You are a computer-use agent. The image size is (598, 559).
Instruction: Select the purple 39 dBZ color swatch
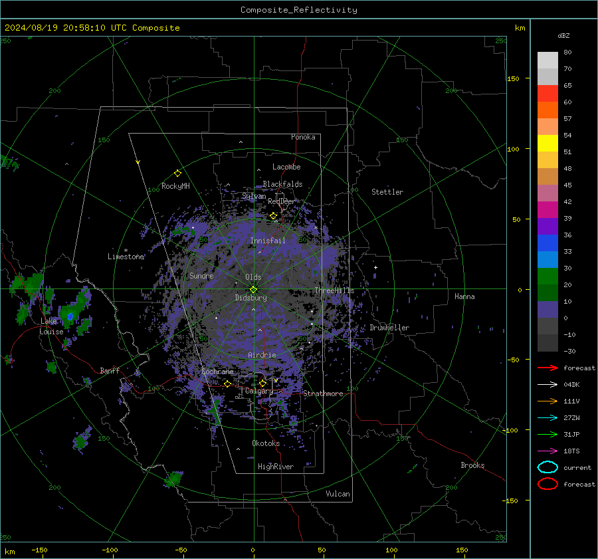click(x=548, y=226)
